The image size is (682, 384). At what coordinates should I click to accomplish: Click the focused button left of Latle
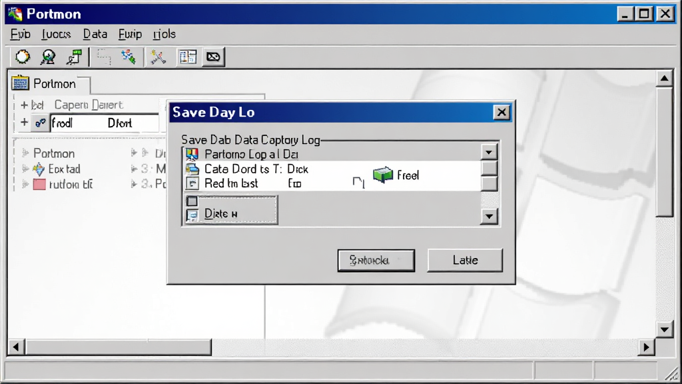(x=376, y=261)
